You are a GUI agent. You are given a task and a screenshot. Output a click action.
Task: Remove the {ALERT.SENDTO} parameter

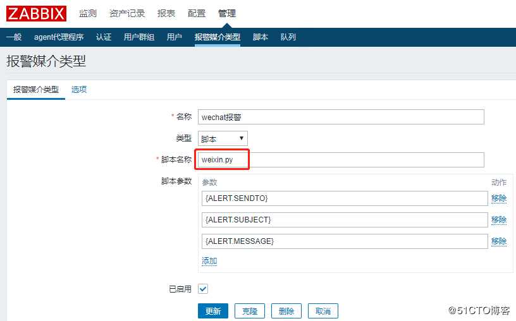pyautogui.click(x=499, y=198)
